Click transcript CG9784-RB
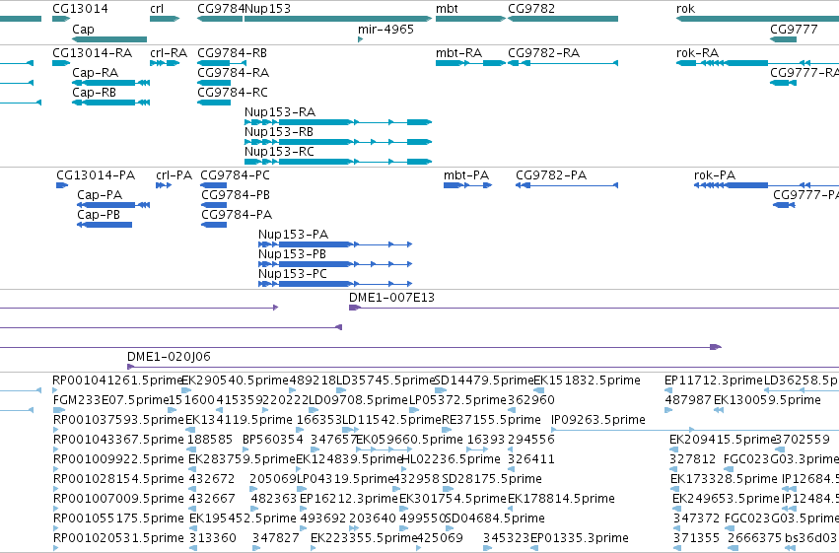 point(233,53)
